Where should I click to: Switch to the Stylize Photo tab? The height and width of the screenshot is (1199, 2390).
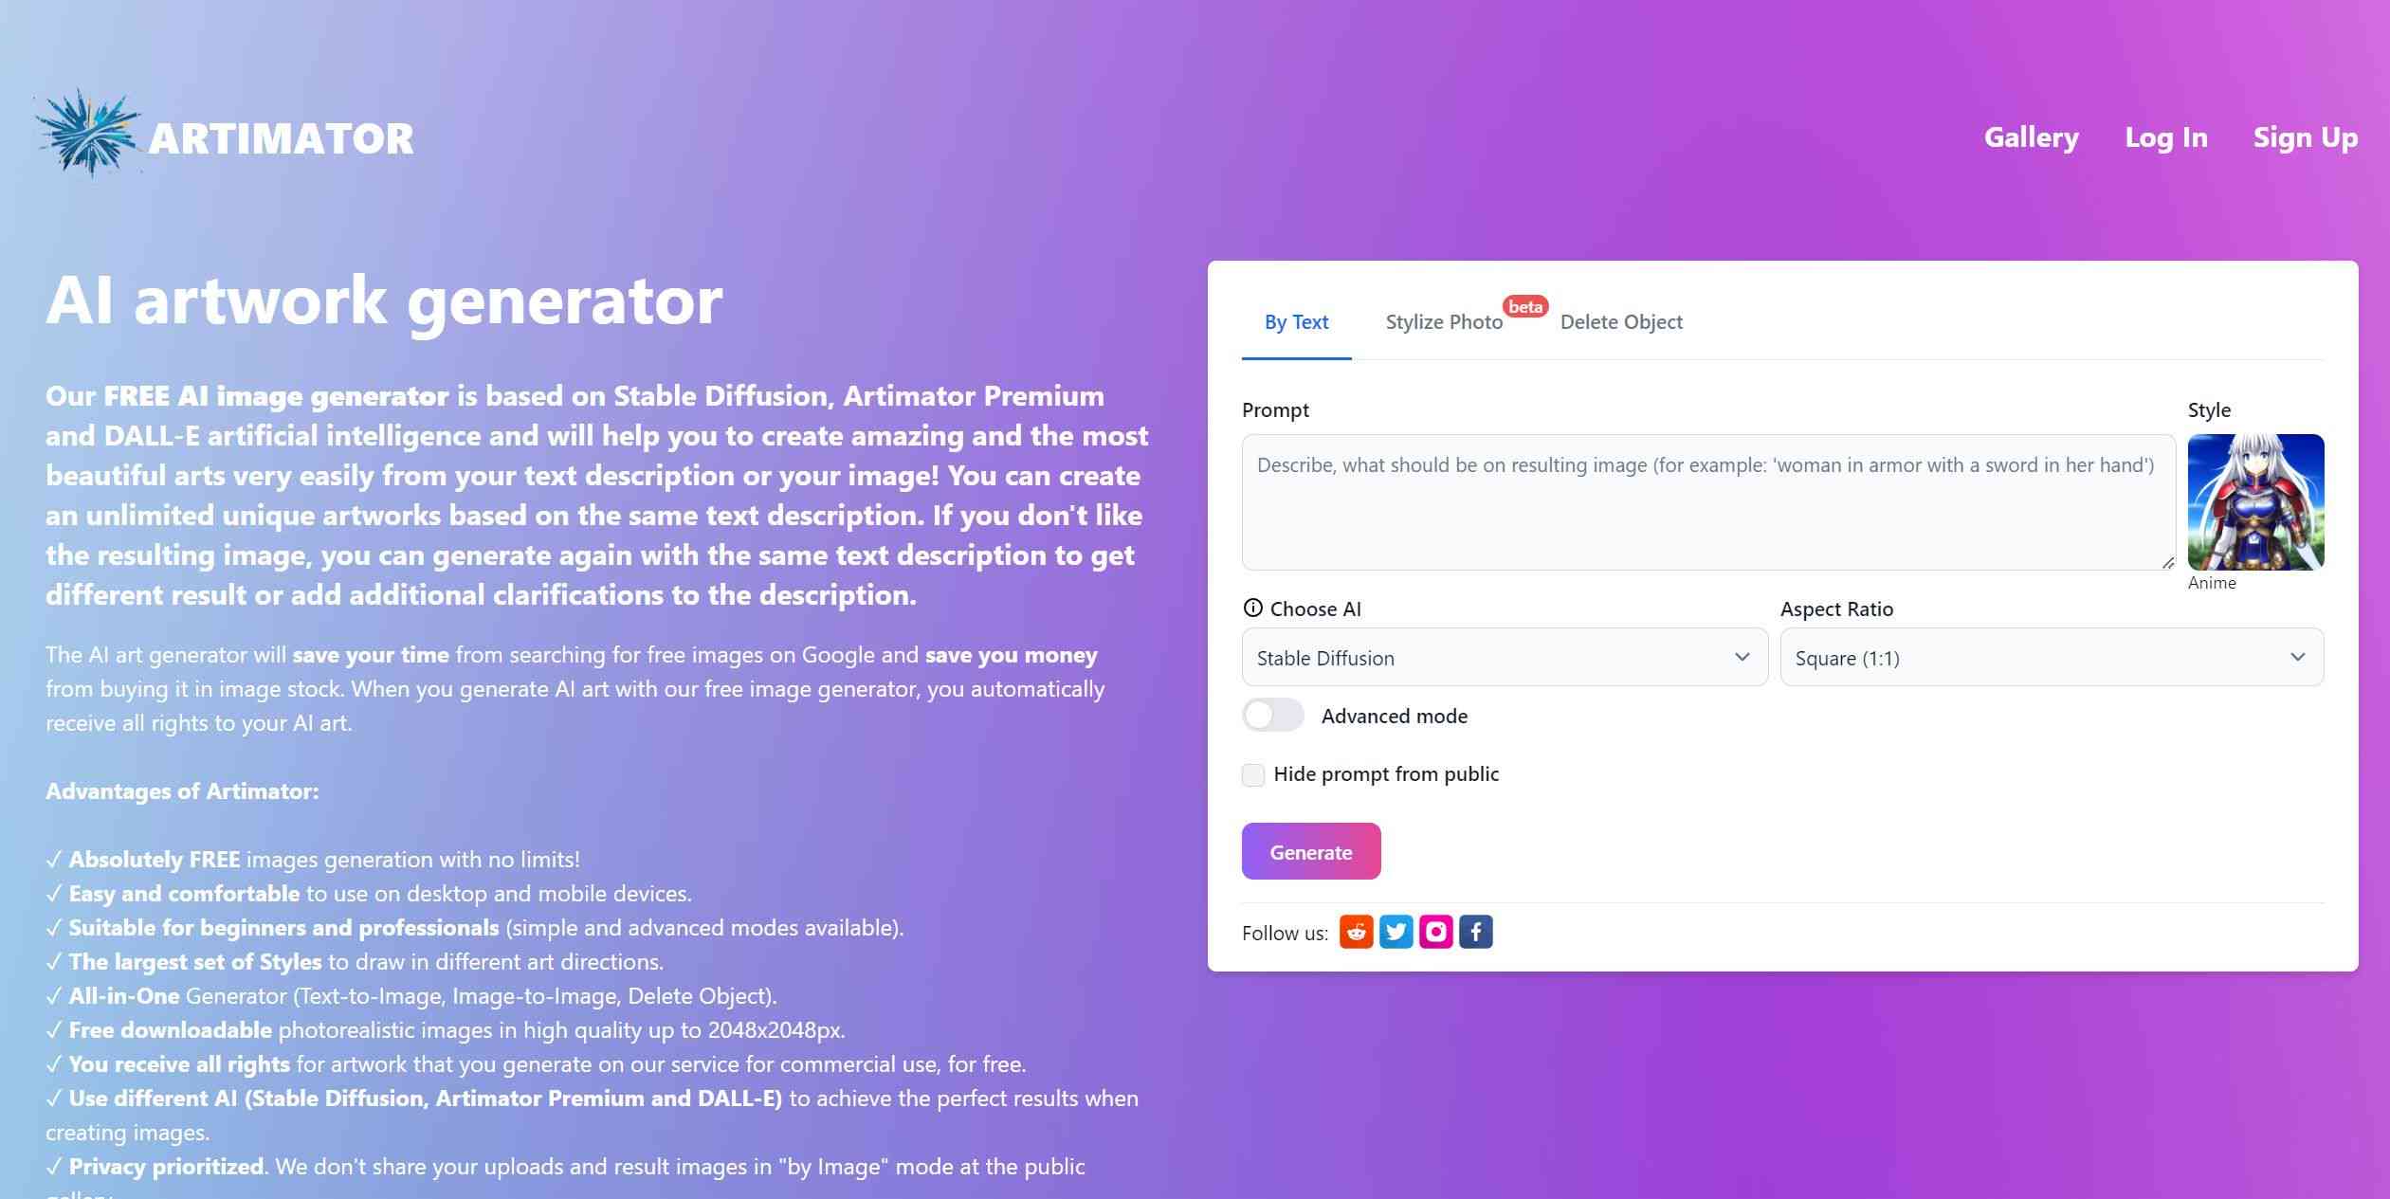pos(1444,319)
